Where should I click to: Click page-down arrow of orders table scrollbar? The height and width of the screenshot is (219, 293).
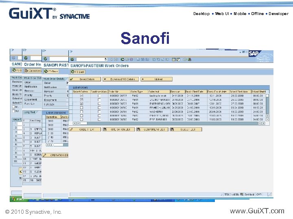tap(267, 120)
